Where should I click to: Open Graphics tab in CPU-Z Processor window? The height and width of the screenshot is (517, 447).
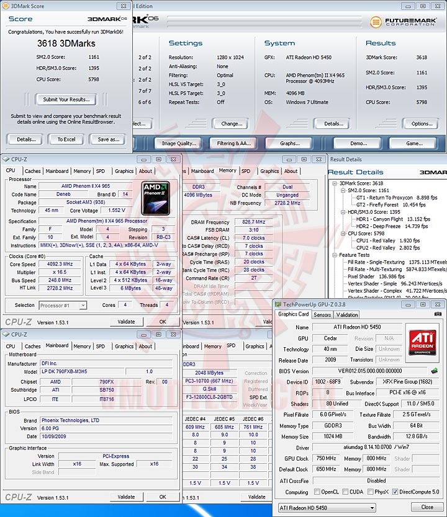coord(124,171)
